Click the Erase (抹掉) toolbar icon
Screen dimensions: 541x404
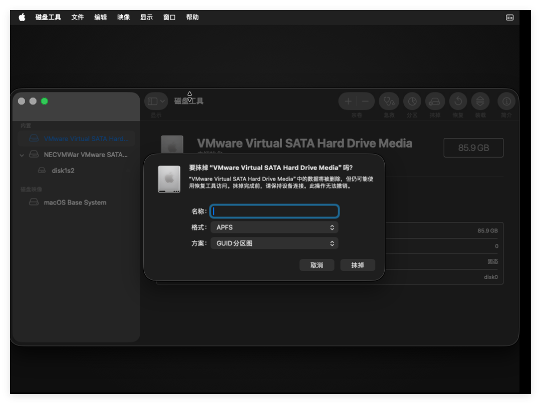[x=435, y=101]
